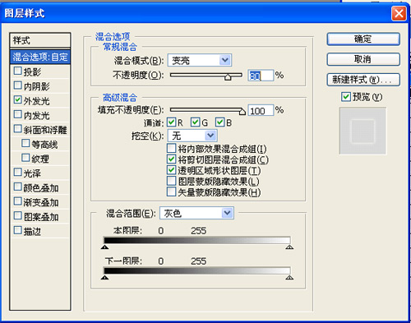
Task: Toggle the B channel checkbox
Action: coord(219,122)
